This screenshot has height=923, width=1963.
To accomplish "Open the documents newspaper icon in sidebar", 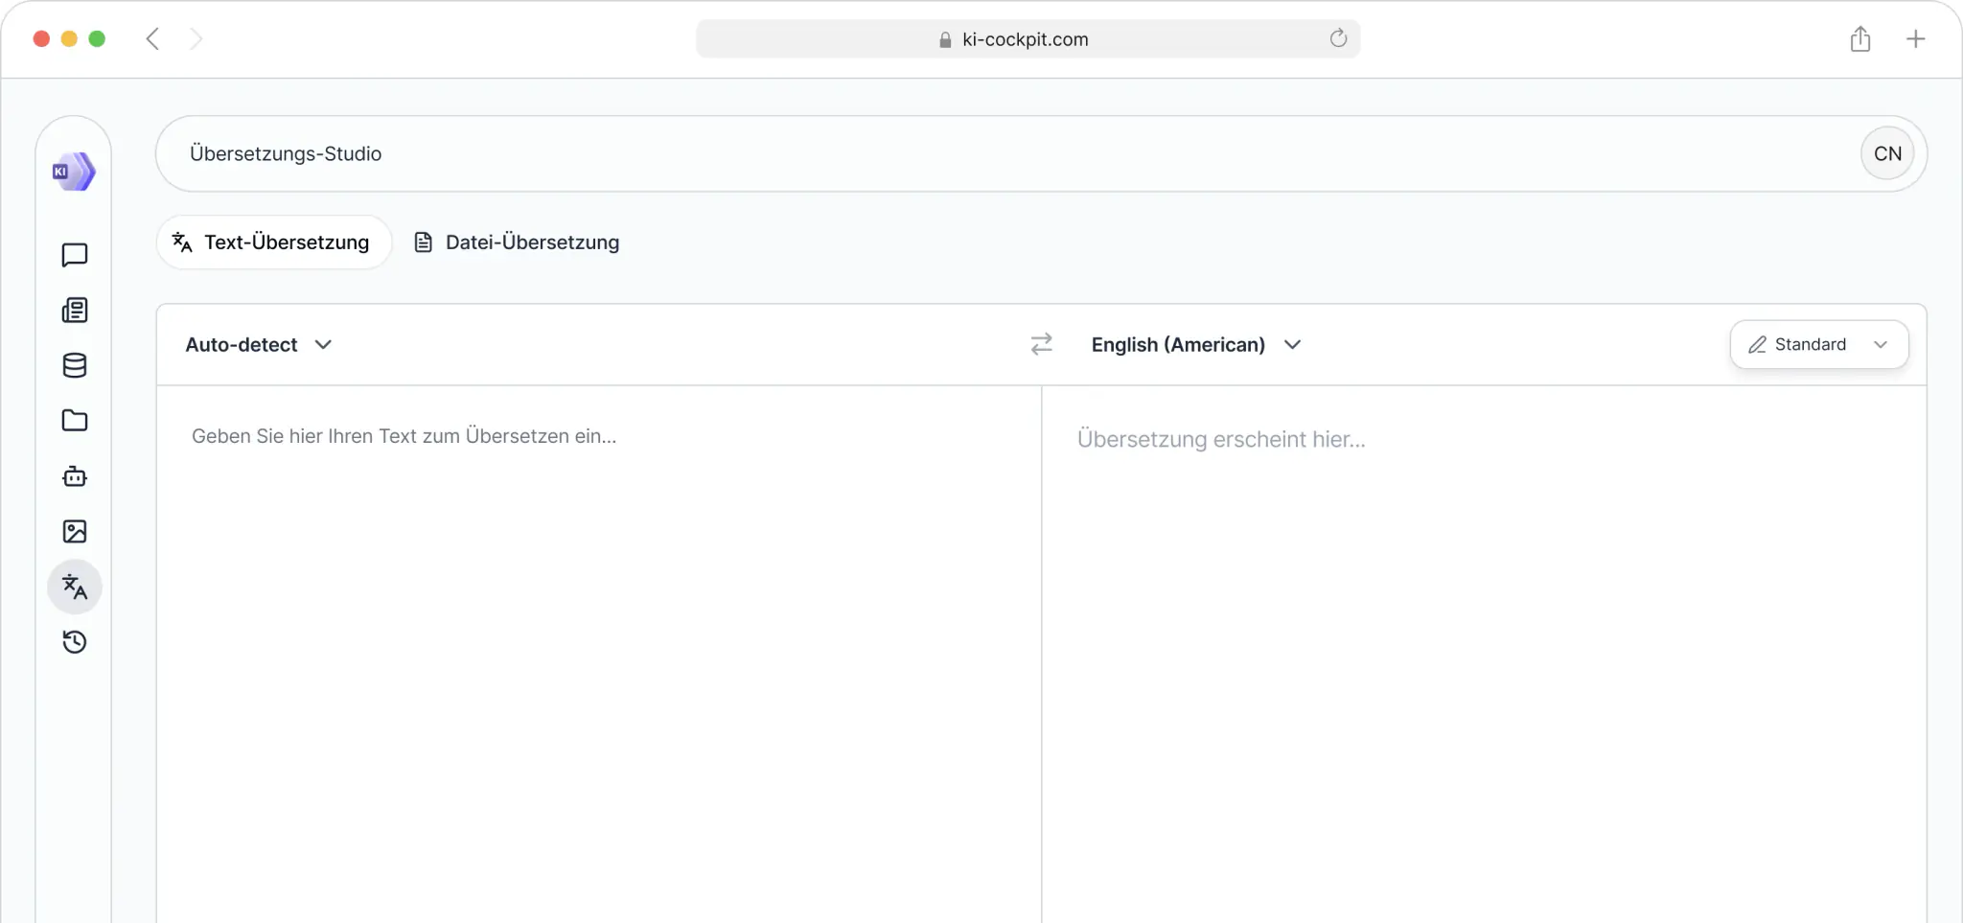I will [x=75, y=311].
